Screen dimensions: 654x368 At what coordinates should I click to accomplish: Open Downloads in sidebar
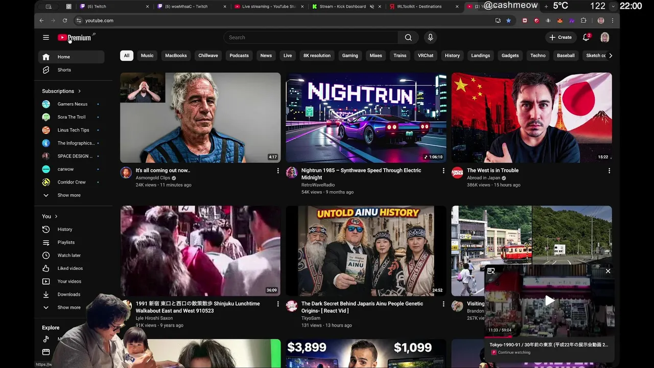[72, 294]
